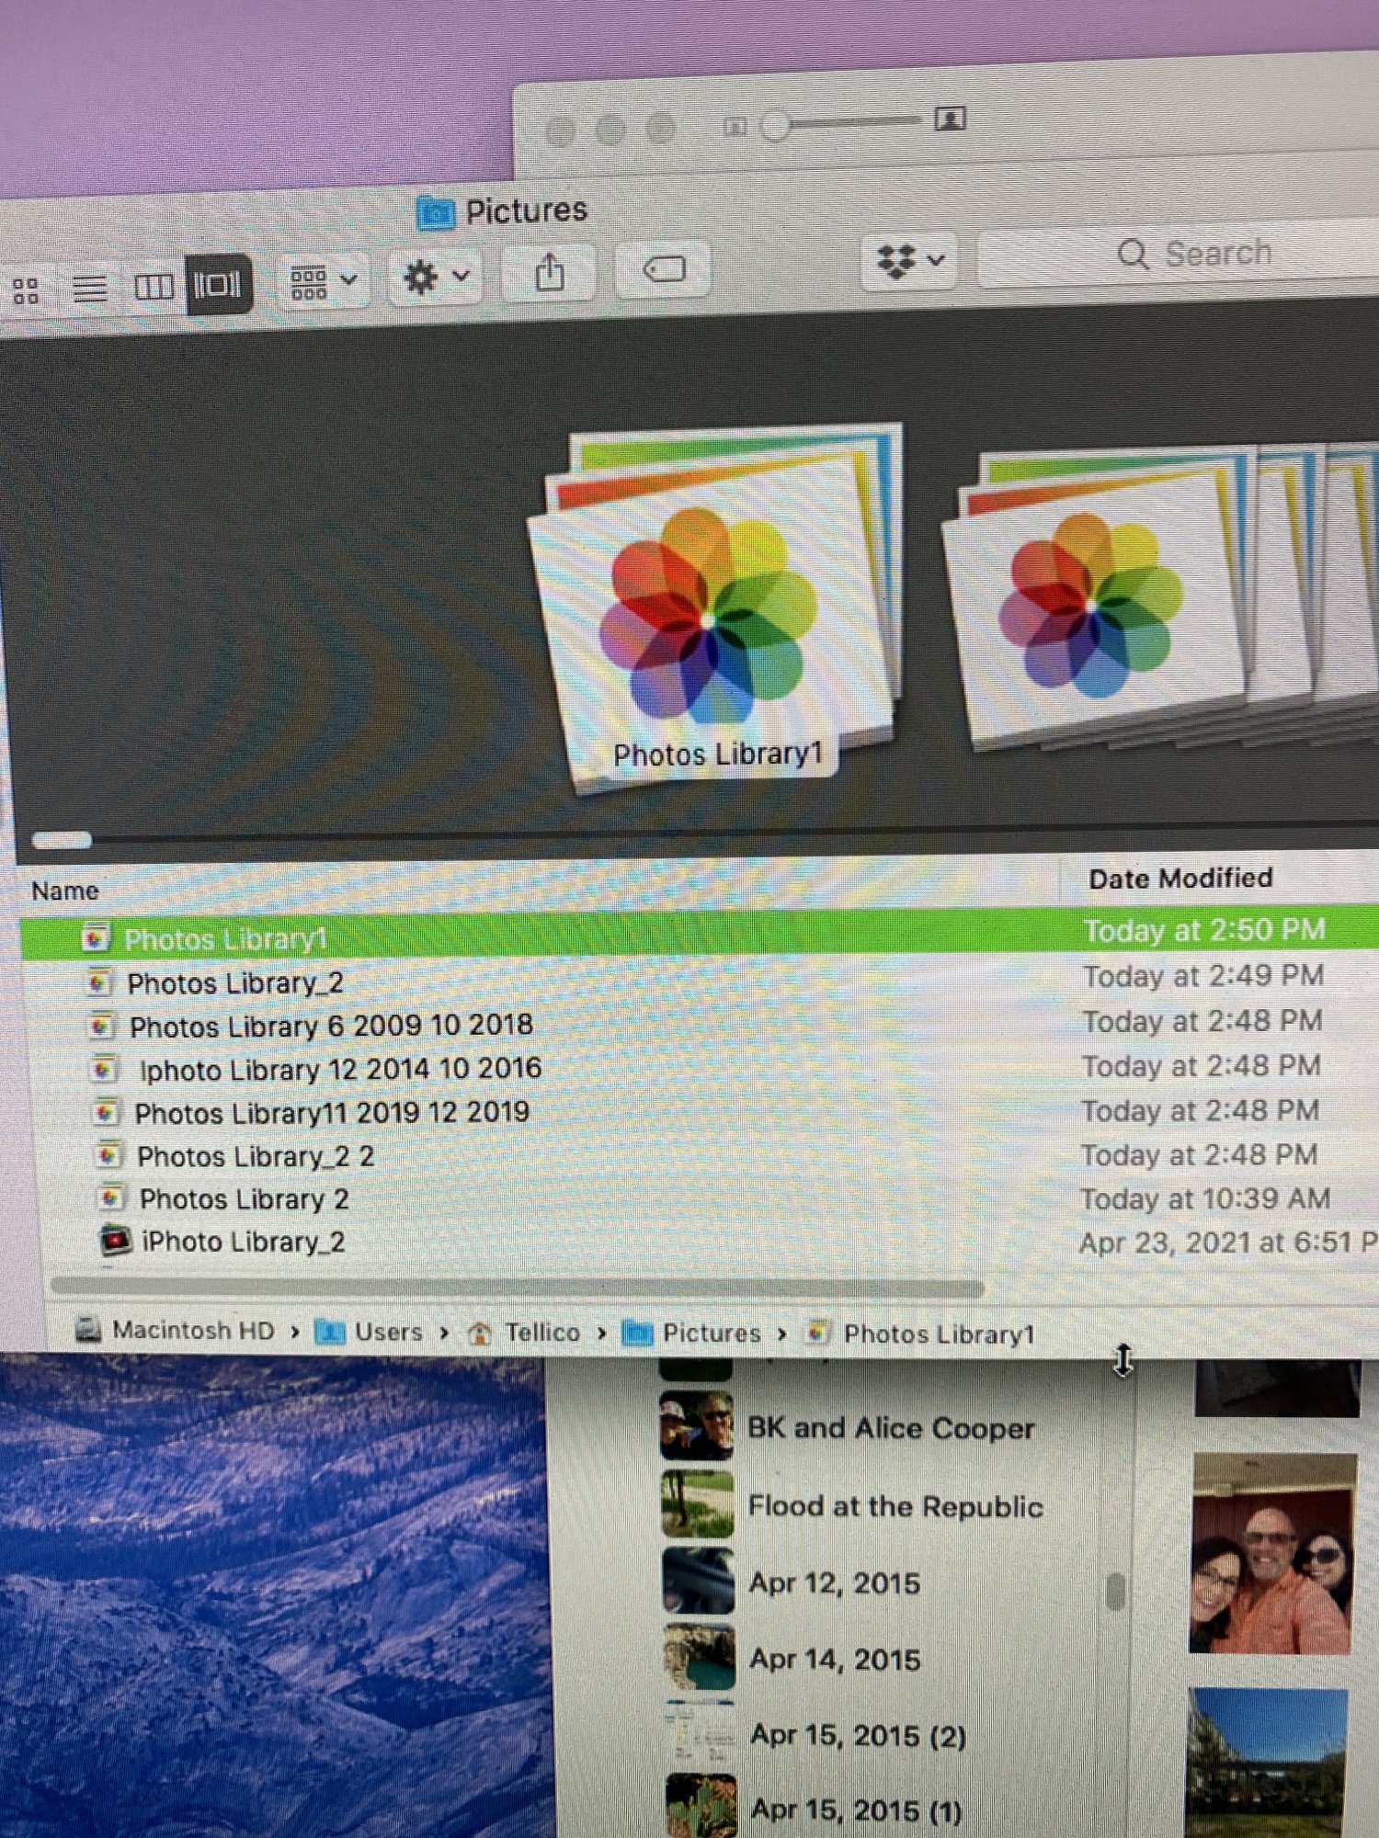
Task: Open the Apr 12, 2015 event
Action: (x=835, y=1583)
